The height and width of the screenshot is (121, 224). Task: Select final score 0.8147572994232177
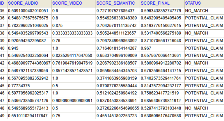pyautogui.click(x=161, y=86)
